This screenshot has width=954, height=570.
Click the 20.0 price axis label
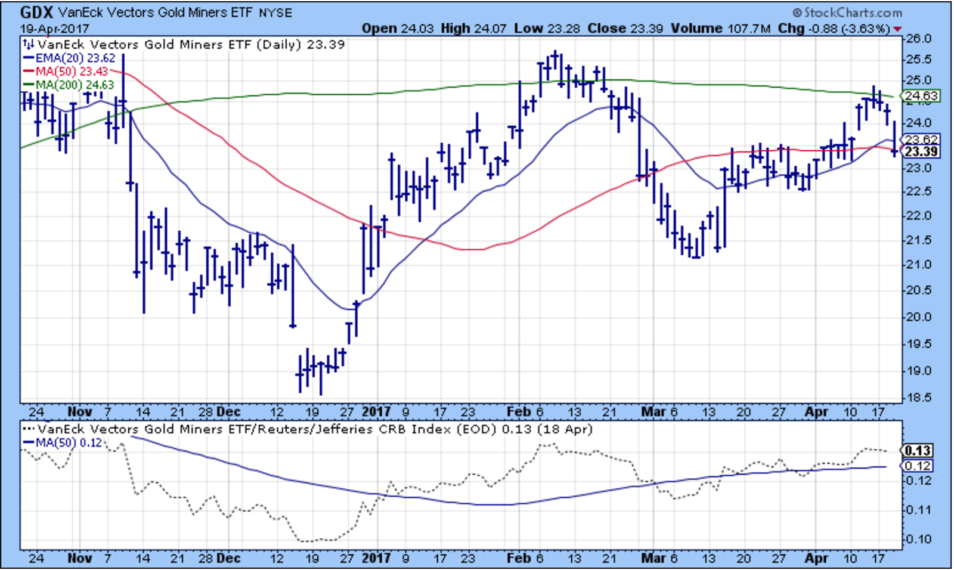pyautogui.click(x=919, y=317)
